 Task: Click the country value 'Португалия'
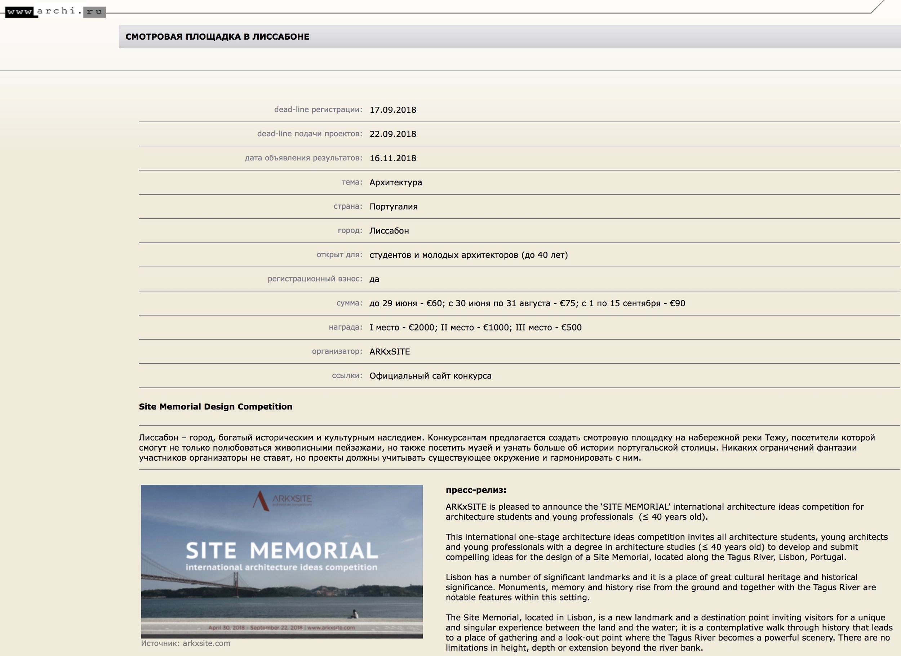point(393,207)
